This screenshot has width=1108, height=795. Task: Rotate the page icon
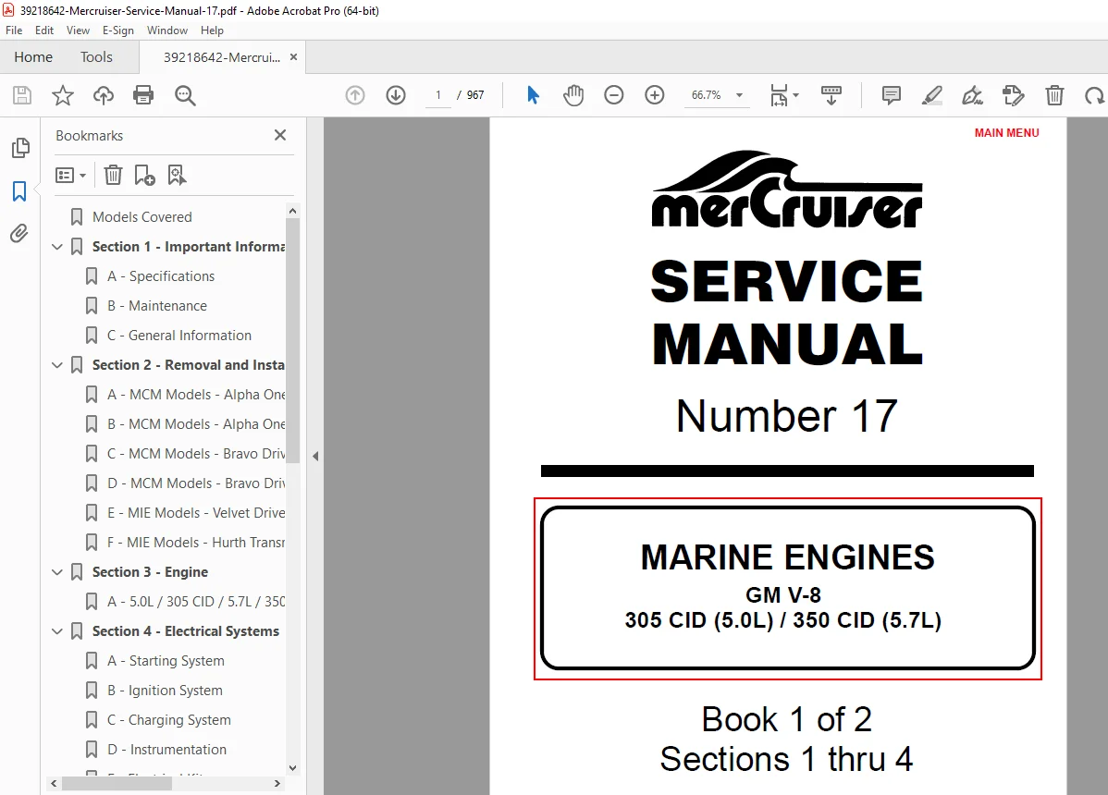1094,94
